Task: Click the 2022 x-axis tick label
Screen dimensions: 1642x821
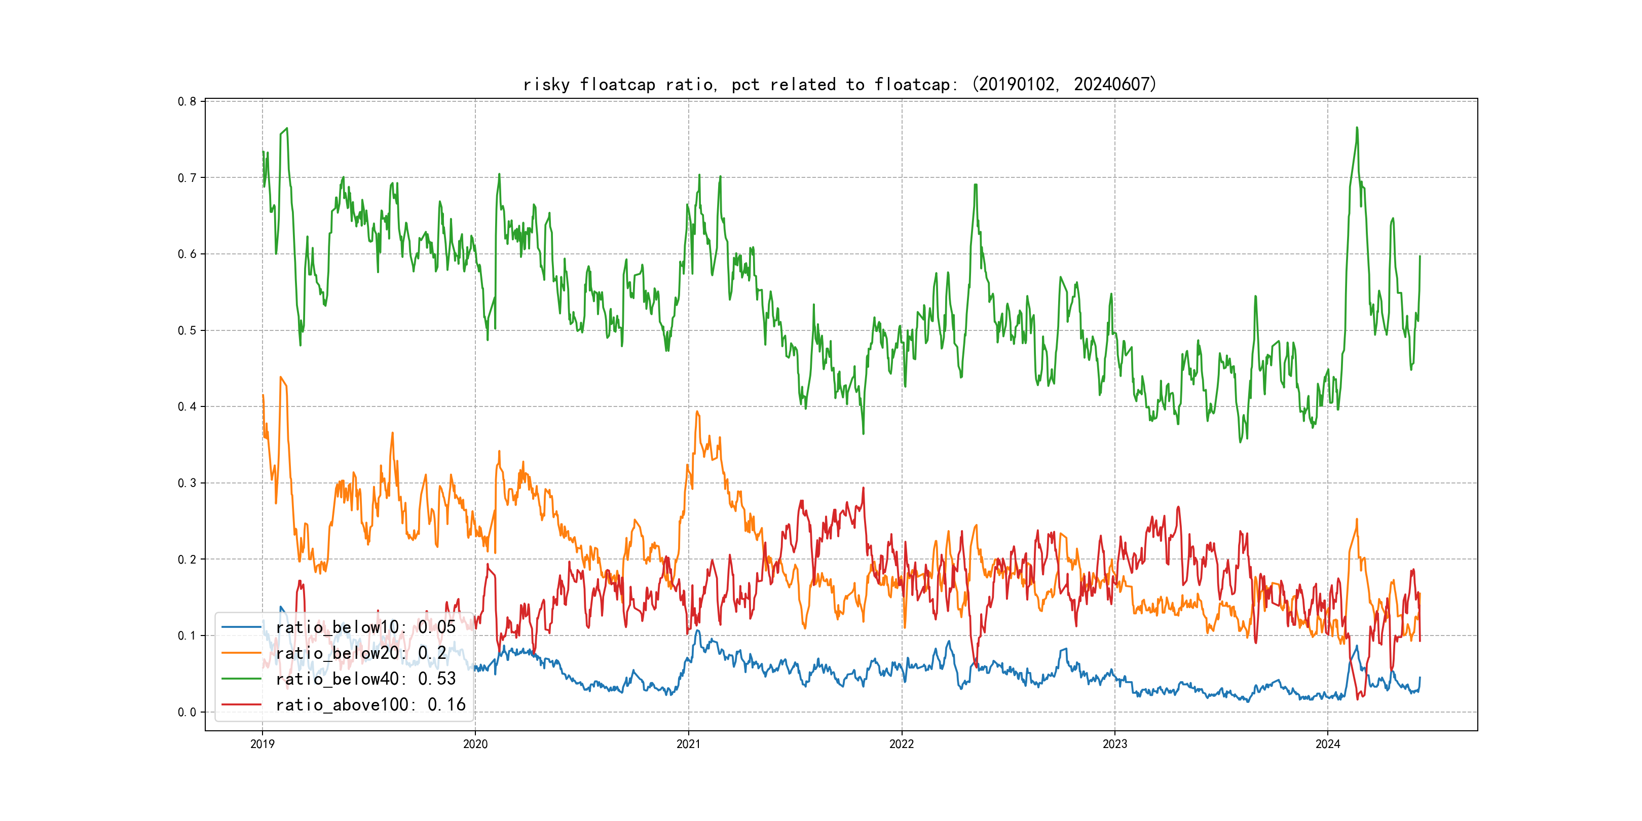Action: 901,744
